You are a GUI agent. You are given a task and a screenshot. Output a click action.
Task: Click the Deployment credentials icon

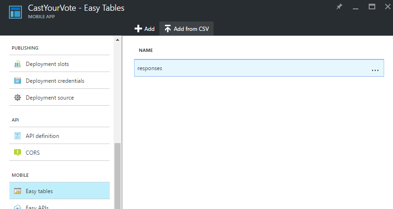pyautogui.click(x=17, y=80)
